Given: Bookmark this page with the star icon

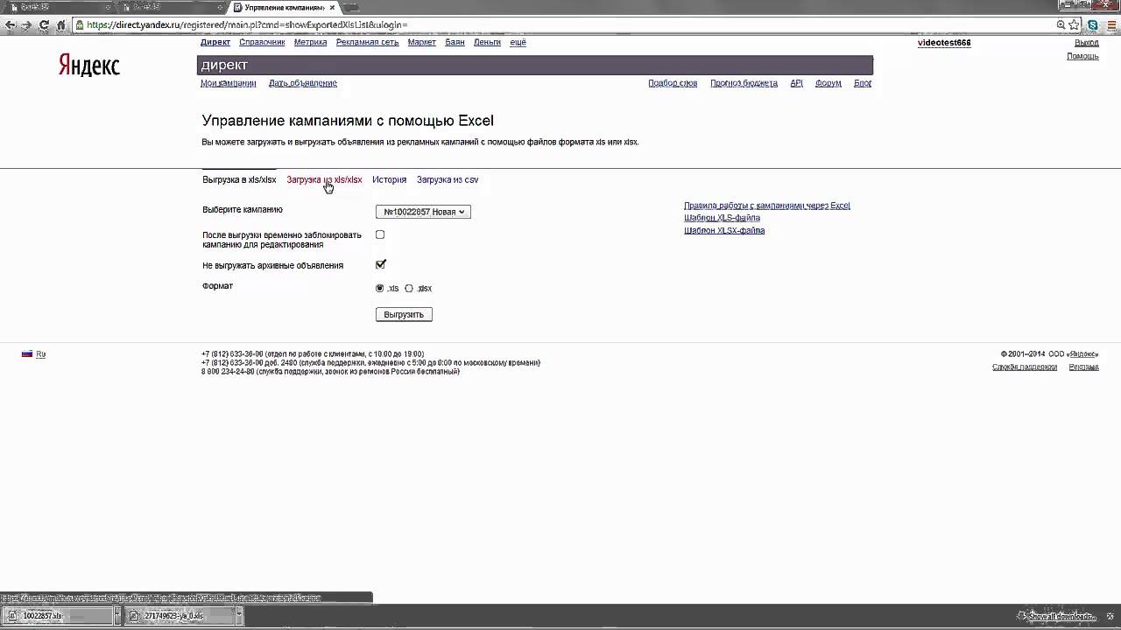Looking at the screenshot, I should [1074, 25].
